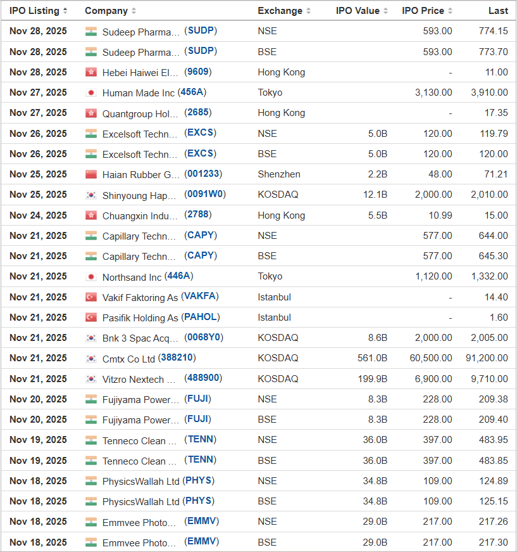Open Pasifik Holding PAHOL ticker link

[201, 317]
